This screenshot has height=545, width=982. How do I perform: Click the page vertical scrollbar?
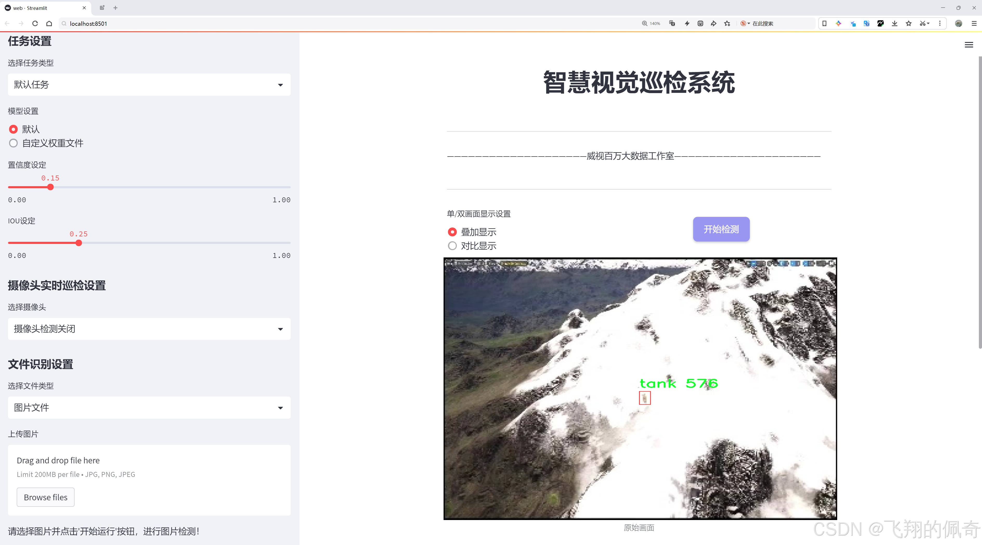980,202
